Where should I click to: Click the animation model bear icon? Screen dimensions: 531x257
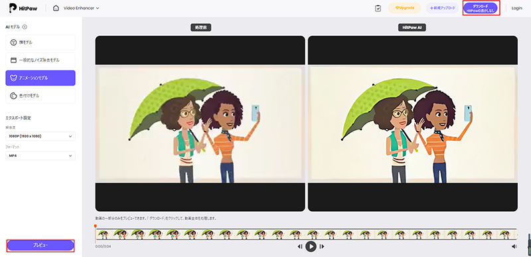pyautogui.click(x=13, y=78)
